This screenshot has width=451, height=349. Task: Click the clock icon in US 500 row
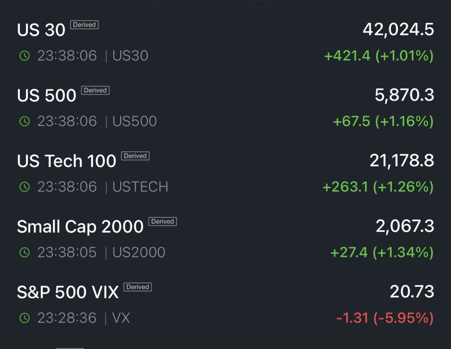click(25, 122)
